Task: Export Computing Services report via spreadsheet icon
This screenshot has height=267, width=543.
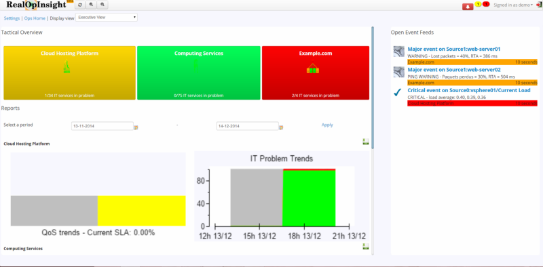Action: [366, 247]
